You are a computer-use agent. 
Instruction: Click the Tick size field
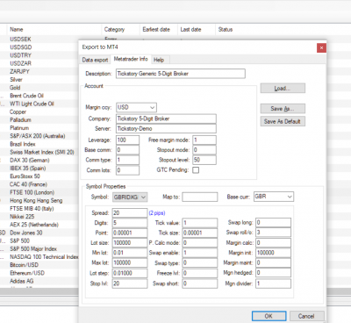[200, 233]
